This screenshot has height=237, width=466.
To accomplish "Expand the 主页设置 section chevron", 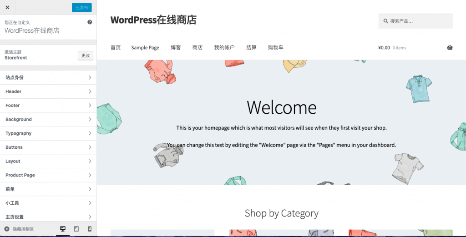I will (90, 217).
